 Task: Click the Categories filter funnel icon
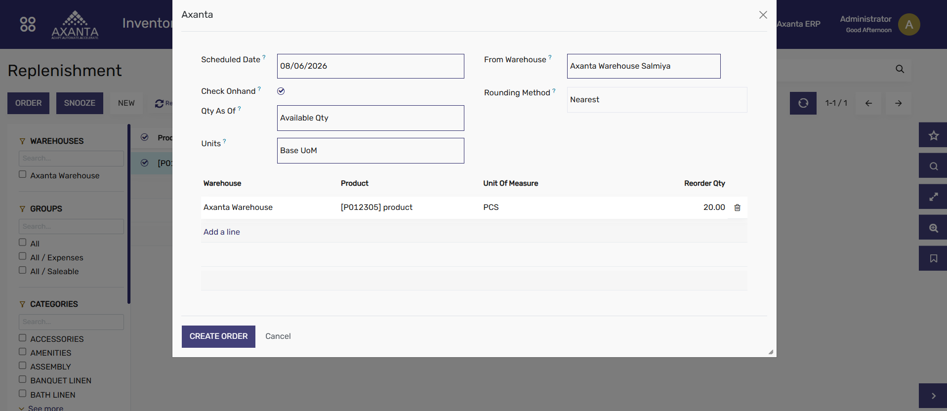tap(22, 304)
